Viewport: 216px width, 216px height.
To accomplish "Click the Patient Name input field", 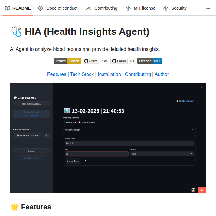I will coord(129,143).
